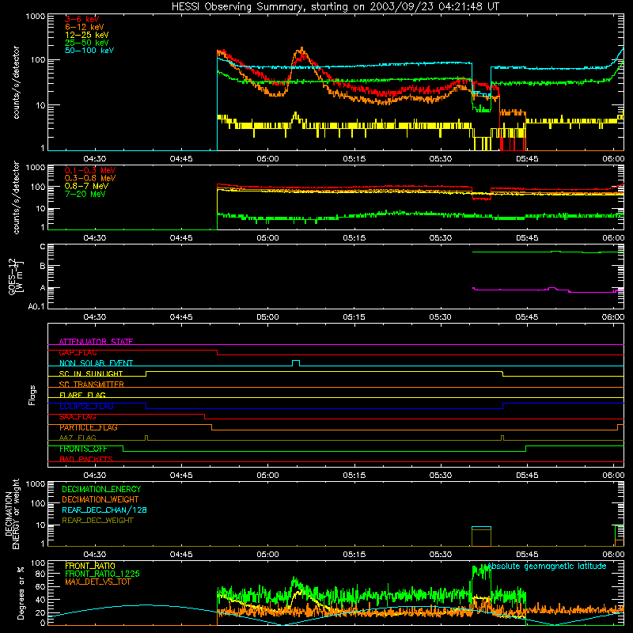Click the GOES-12 [W m-2] axis label
Viewport: 633px width, 633px height.
point(15,276)
